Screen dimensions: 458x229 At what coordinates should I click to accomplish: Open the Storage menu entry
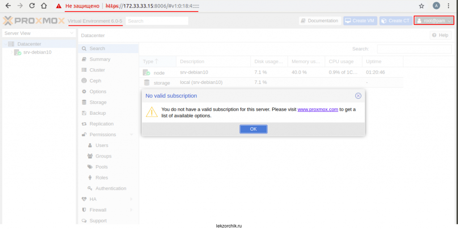tap(108, 102)
